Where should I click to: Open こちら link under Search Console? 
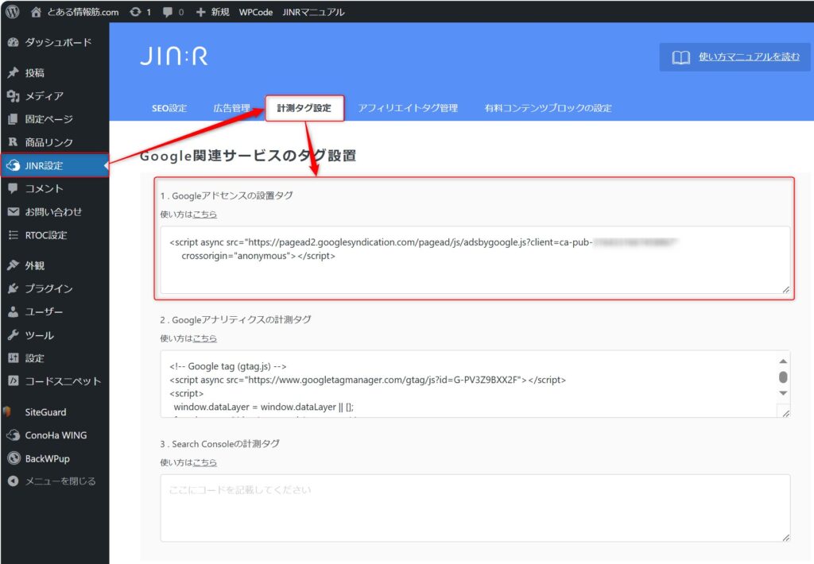[x=205, y=462]
